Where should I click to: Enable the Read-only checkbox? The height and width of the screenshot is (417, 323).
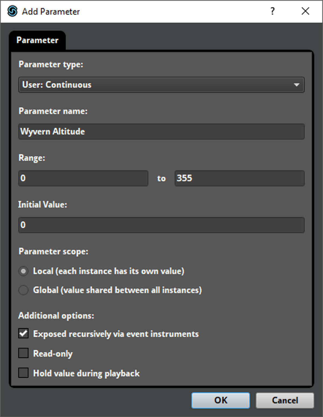click(23, 353)
